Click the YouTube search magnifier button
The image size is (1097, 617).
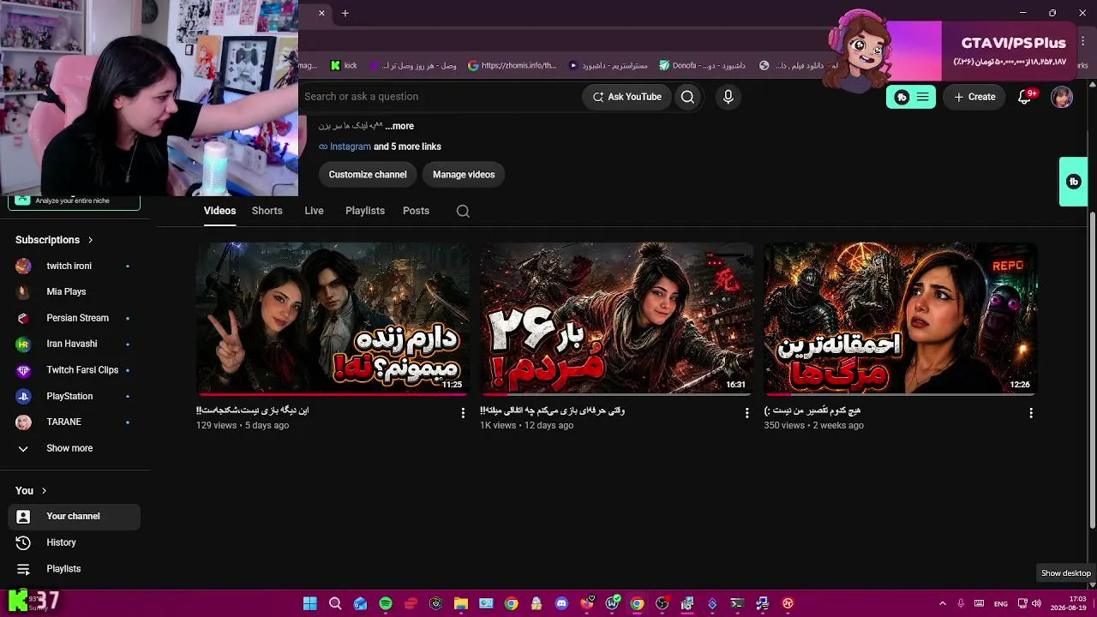[687, 97]
